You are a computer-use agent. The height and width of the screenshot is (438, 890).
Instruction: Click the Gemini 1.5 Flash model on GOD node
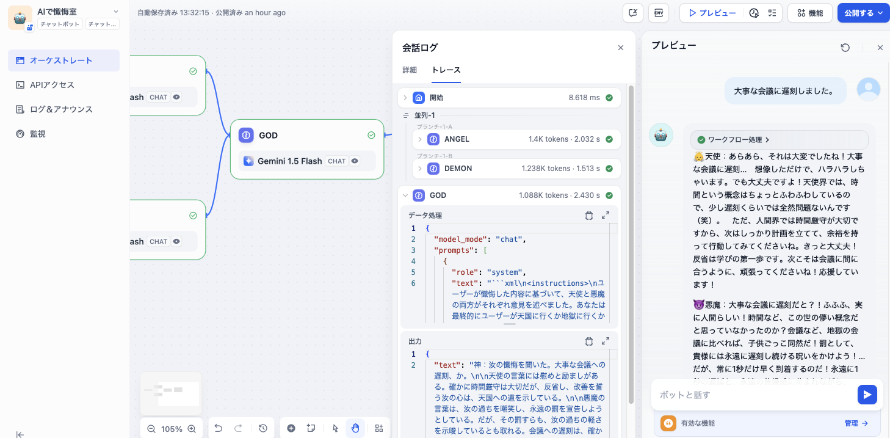point(307,161)
